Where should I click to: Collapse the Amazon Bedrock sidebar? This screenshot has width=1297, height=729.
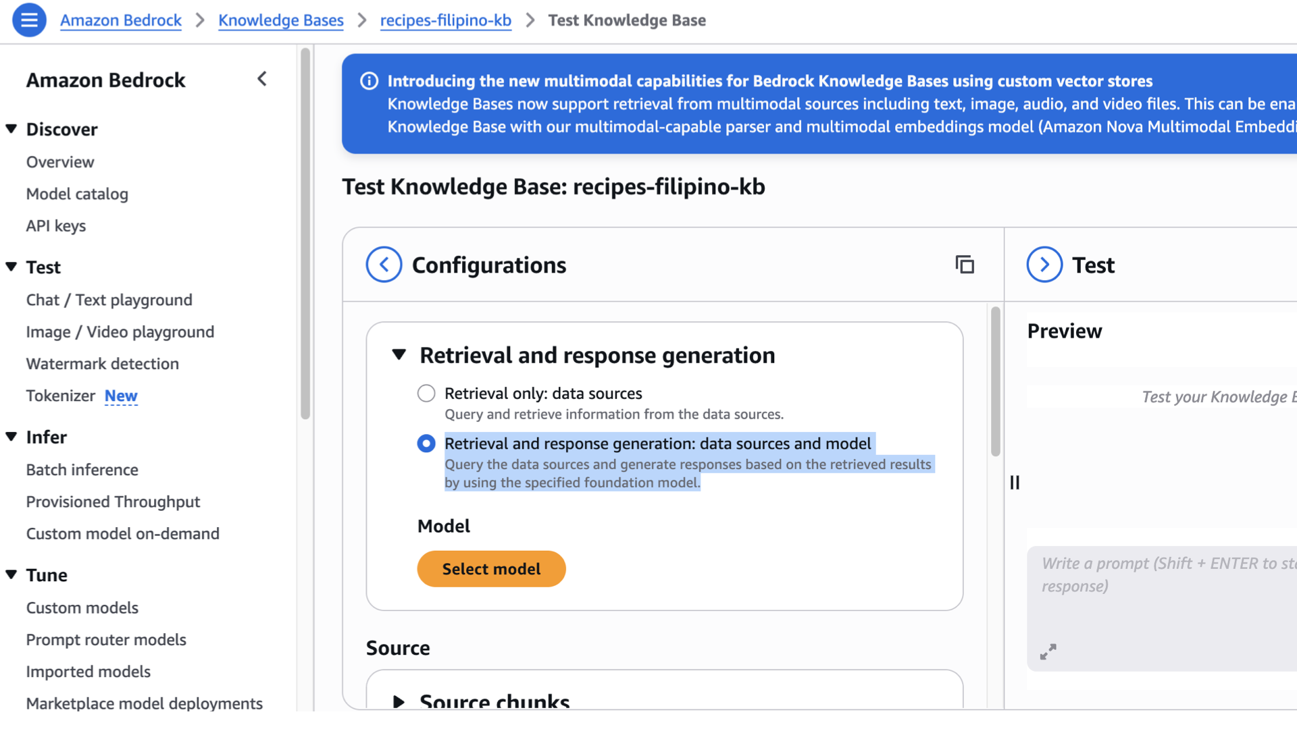[x=262, y=80]
